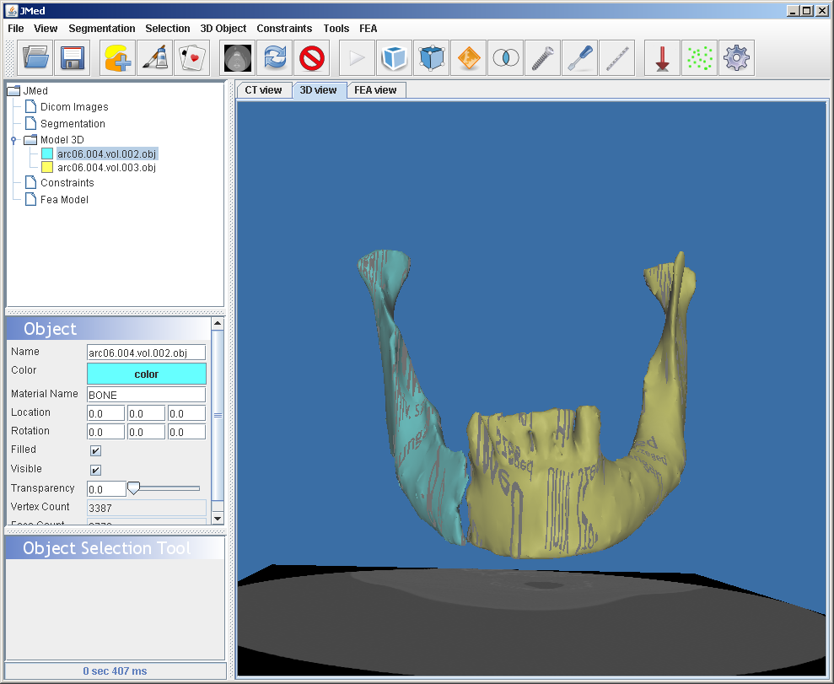Click the floppy disk save icon
The width and height of the screenshot is (834, 684).
point(73,58)
